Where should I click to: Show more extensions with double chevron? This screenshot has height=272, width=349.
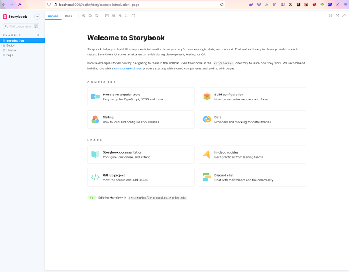[338, 4]
